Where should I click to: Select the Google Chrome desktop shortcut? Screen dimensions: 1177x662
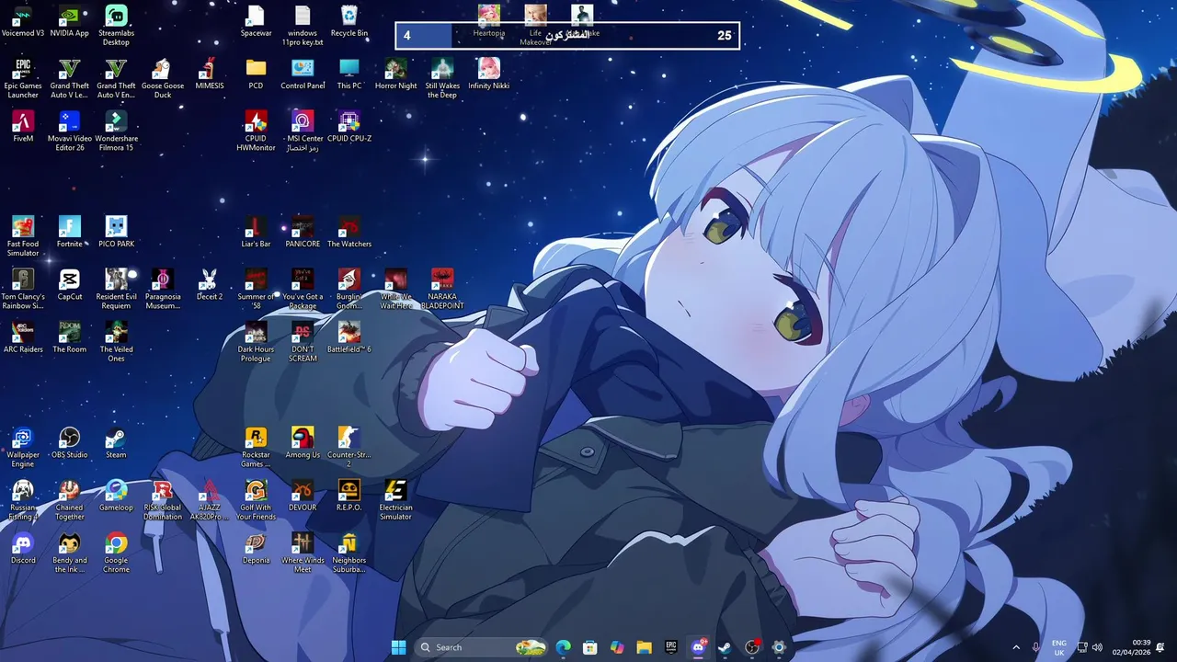point(116,553)
